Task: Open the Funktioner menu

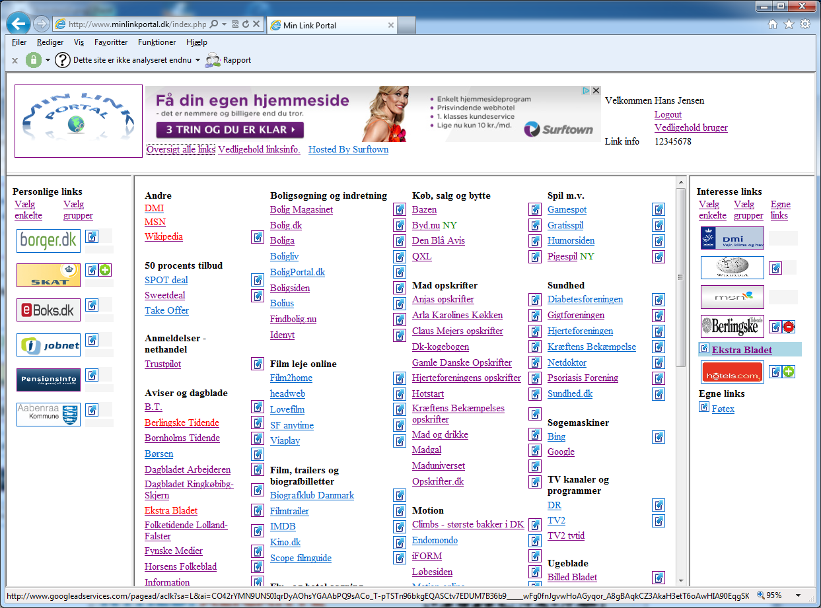Action: 157,42
